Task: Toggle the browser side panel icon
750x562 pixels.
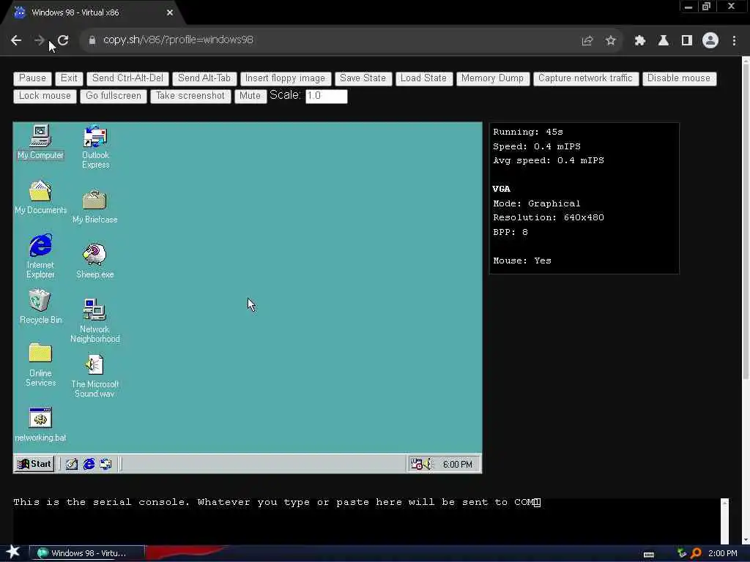Action: pos(687,41)
